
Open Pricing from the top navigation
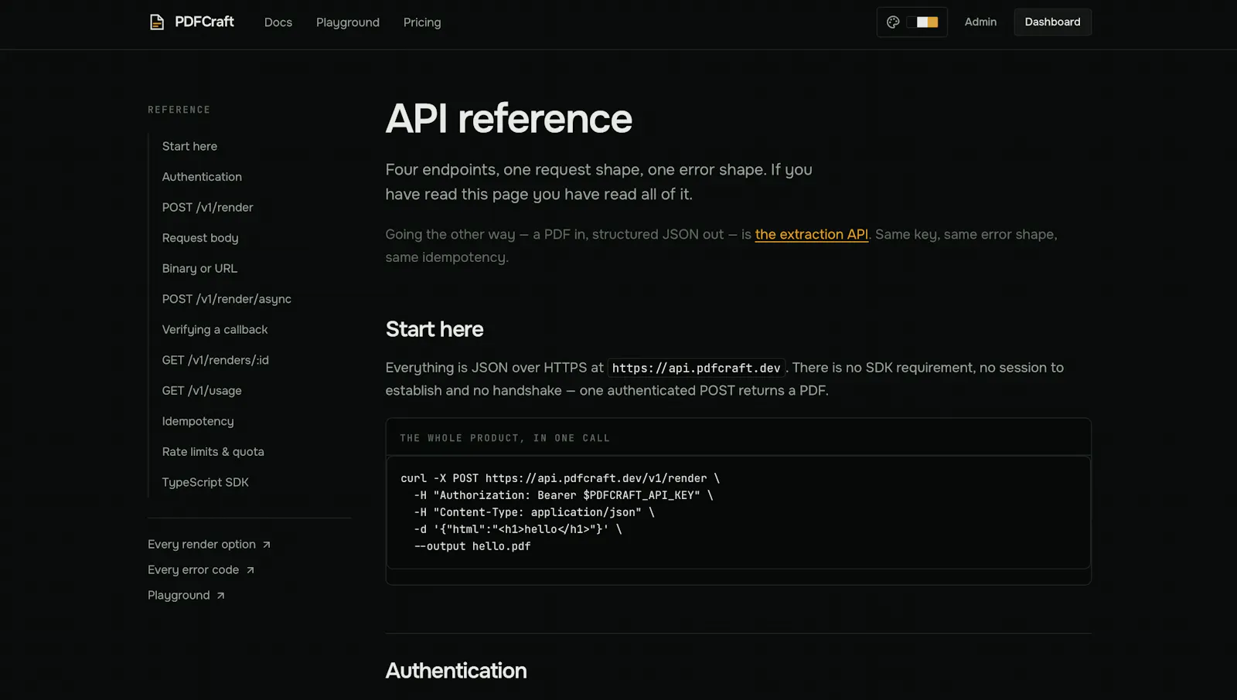pos(422,22)
